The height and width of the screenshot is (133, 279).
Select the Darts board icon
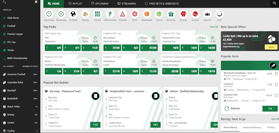135,14
